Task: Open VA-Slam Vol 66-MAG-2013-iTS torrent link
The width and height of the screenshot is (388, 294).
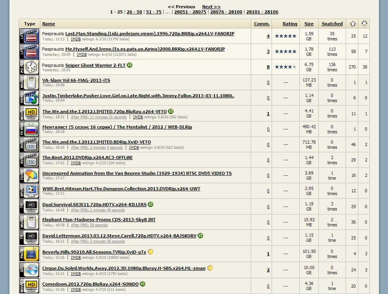Action: tap(76, 80)
